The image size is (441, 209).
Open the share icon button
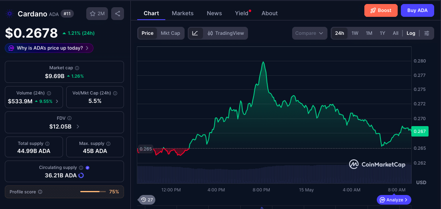[x=118, y=14]
